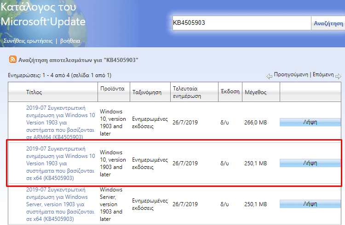Select products cell of Windows Server row
The image size is (345, 225).
pos(112,204)
